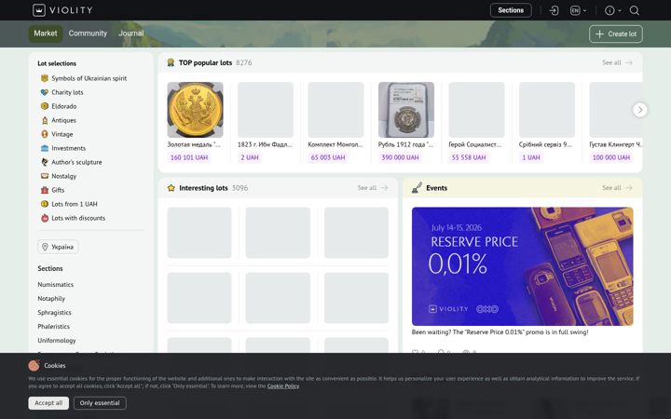See all Events
Viewport: 671px width, 419px height.
tap(617, 188)
